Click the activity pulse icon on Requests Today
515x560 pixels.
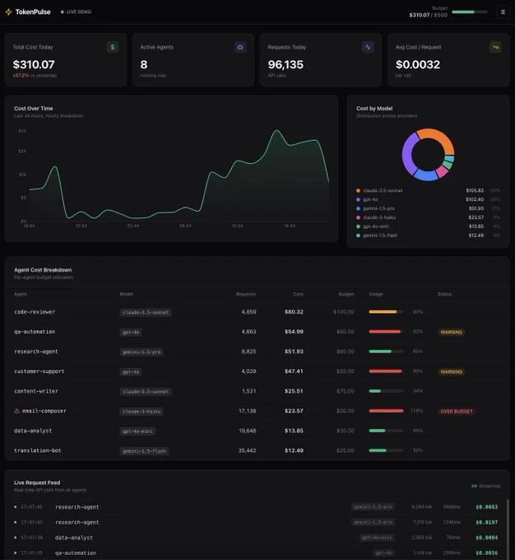(368, 47)
